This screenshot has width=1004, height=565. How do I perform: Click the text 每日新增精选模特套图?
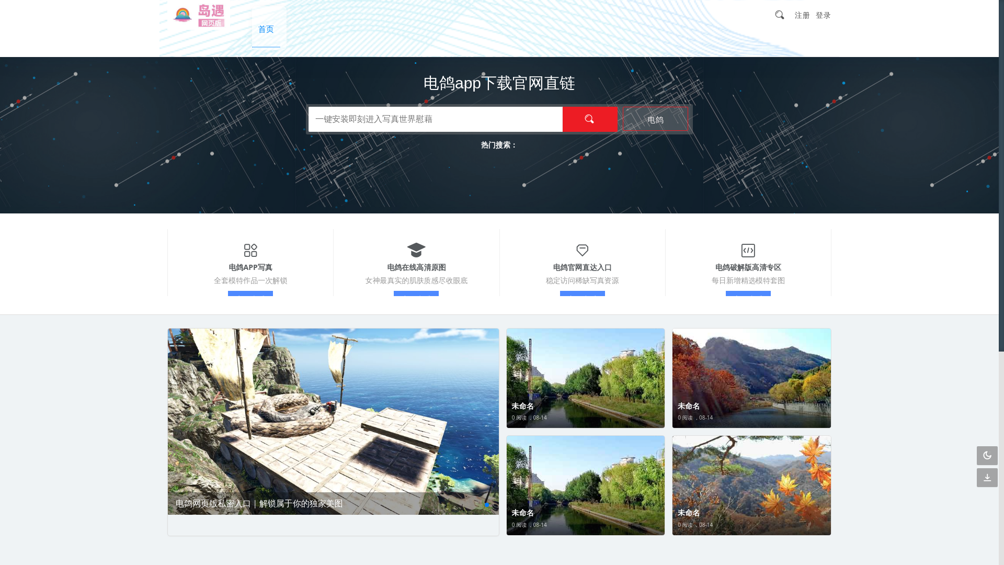coord(748,280)
